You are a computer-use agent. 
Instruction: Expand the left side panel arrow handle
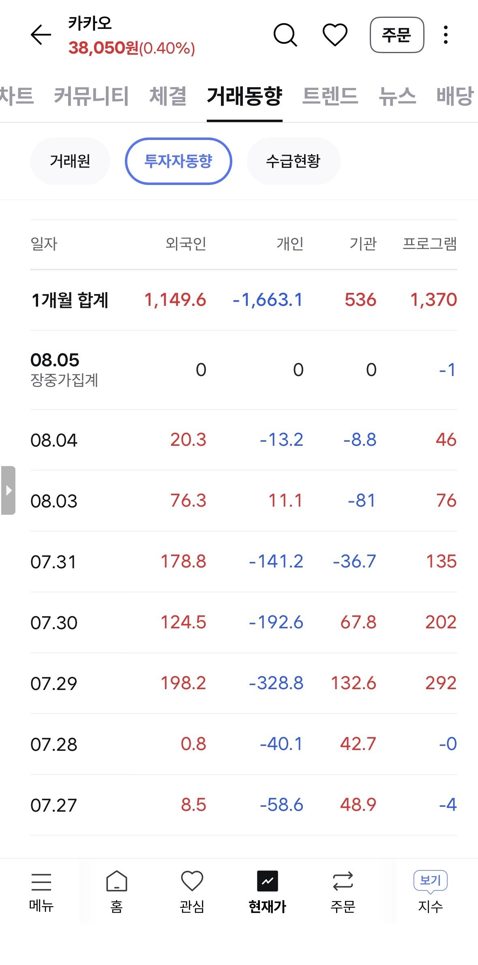pyautogui.click(x=8, y=490)
